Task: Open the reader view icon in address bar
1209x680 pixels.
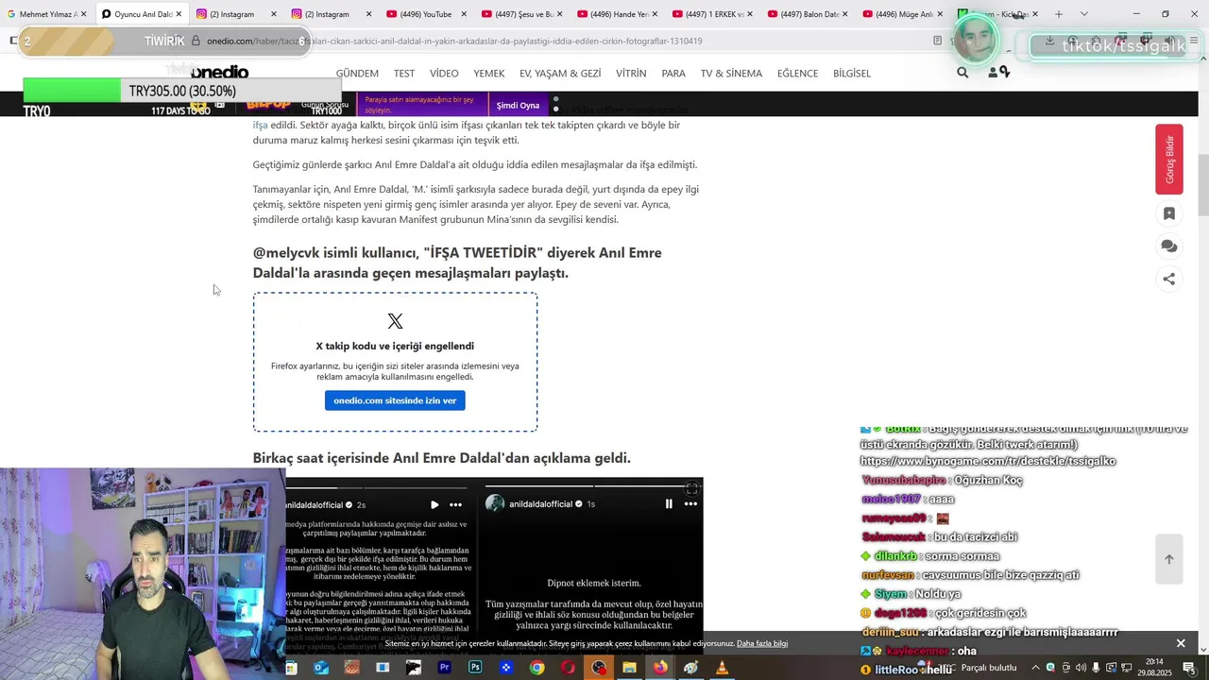Action: click(x=937, y=41)
